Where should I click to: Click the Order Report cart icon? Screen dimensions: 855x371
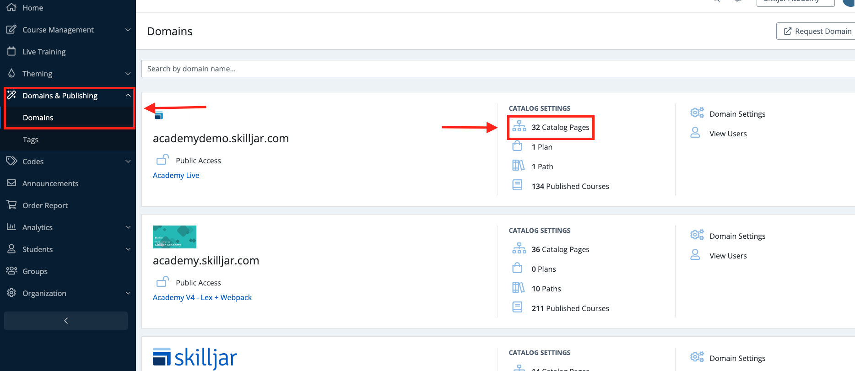(11, 205)
